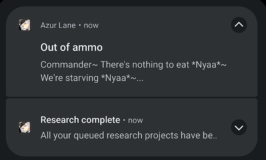Tap the word Lane in the header

coord(67,25)
